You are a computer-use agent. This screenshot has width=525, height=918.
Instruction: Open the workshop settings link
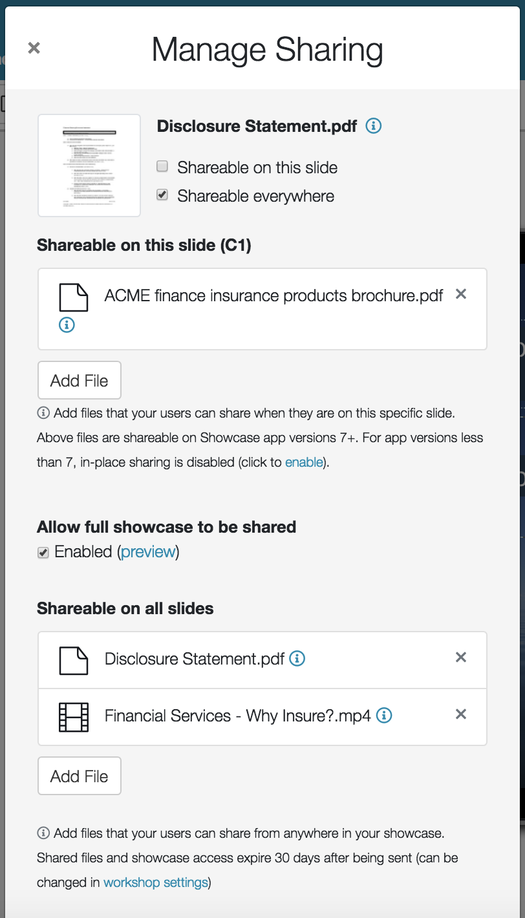[x=156, y=882]
